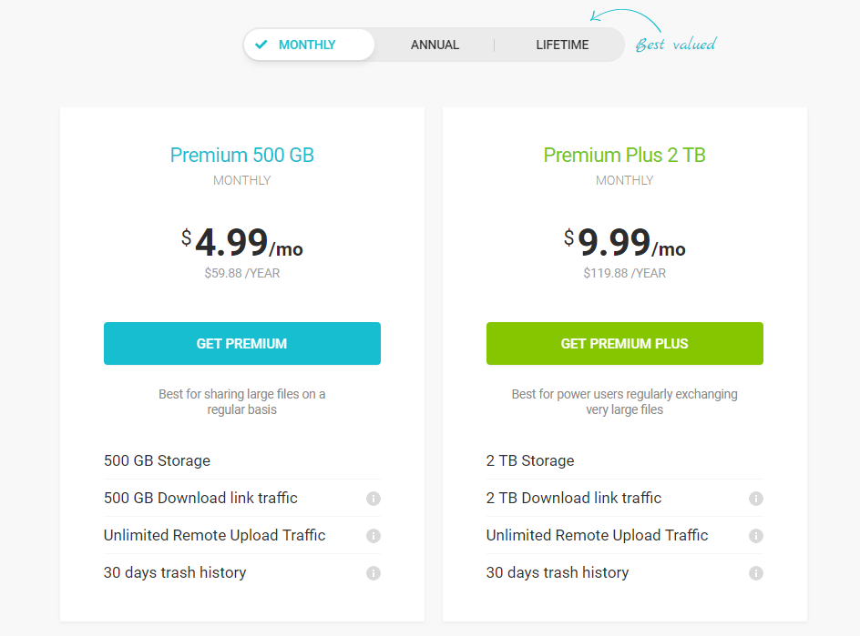860x636 pixels.
Task: Switch billing to Annual
Action: 435,45
